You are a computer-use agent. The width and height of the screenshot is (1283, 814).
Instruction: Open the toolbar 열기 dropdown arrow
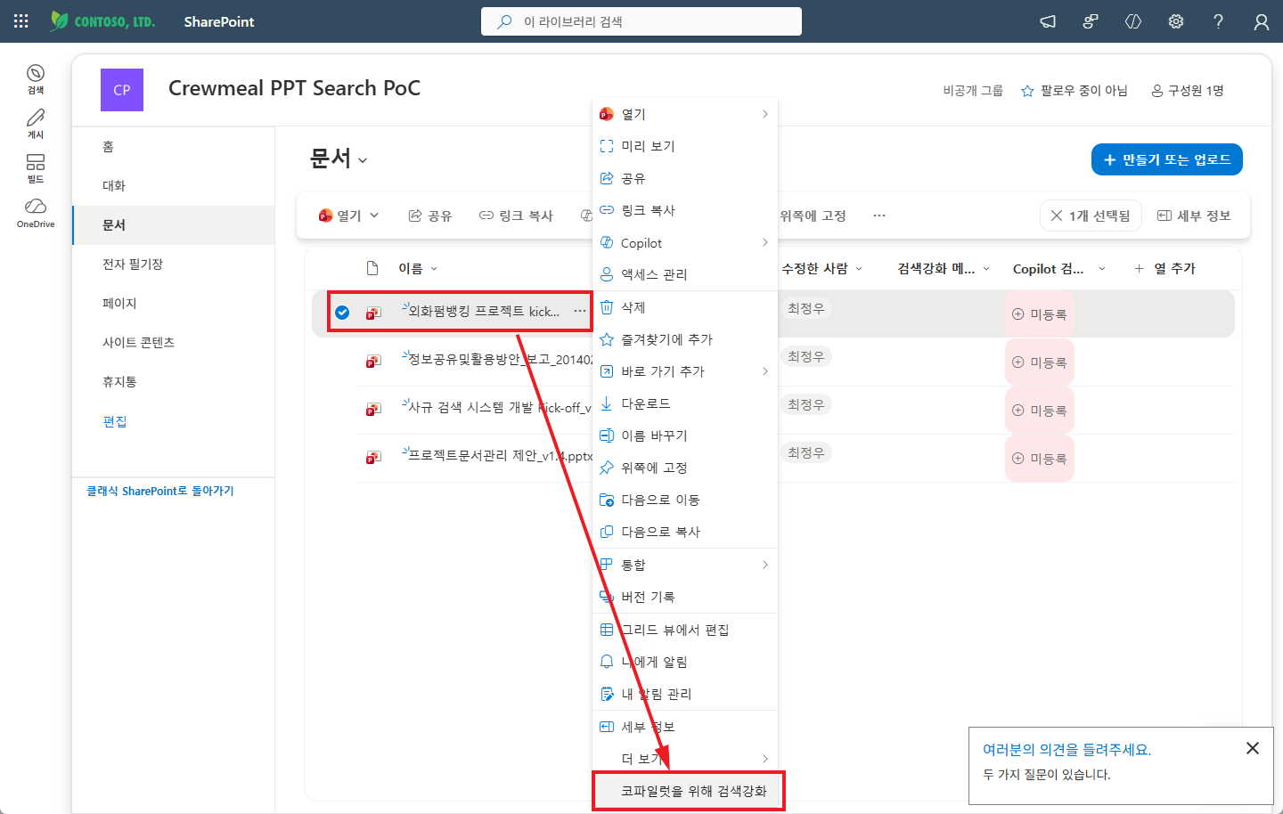click(374, 216)
